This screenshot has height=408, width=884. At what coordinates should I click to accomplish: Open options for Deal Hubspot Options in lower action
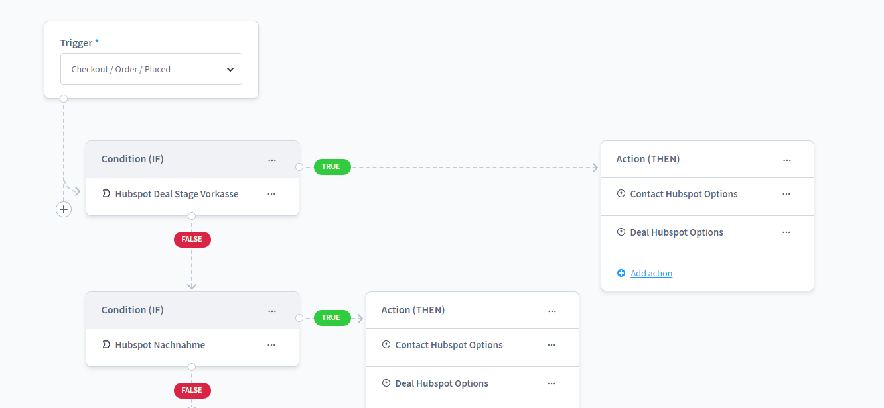click(x=552, y=384)
